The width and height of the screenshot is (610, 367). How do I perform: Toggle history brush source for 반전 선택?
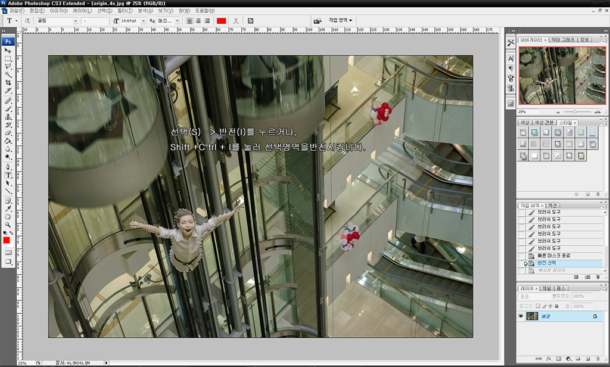pyautogui.click(x=521, y=263)
